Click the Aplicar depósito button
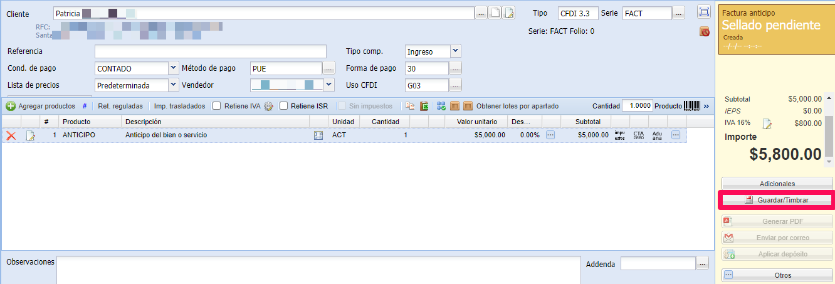This screenshot has width=835, height=284. [777, 254]
